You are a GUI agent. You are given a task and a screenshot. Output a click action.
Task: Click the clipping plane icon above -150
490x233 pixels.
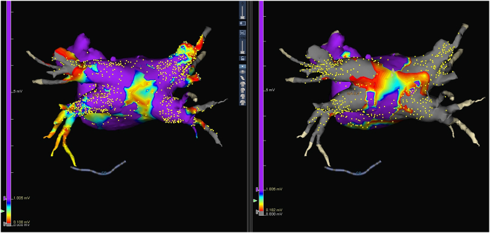243,33
